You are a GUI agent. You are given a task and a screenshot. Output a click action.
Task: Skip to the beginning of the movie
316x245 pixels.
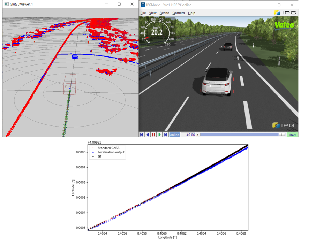[x=141, y=135]
